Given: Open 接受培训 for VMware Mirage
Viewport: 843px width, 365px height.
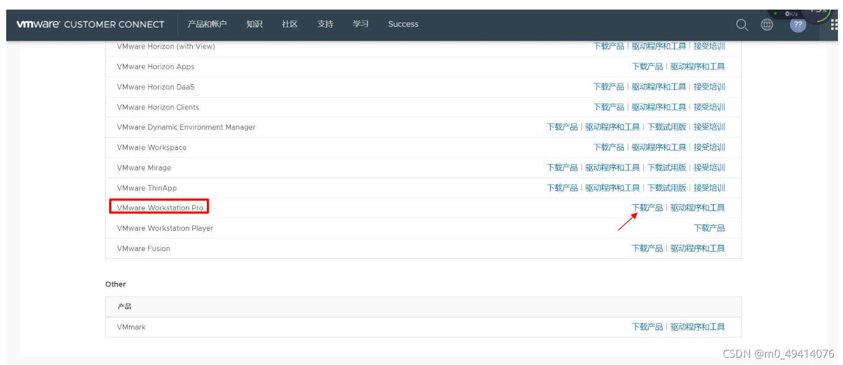Looking at the screenshot, I should point(710,168).
